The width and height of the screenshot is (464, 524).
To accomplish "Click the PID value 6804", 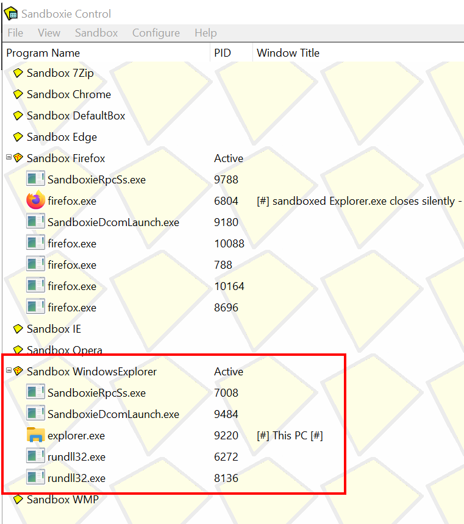I will pyautogui.click(x=226, y=201).
